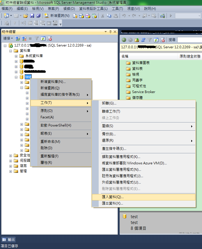Viewport: 202px width, 249px height.
Task: Click the Database Engine Query icon
Action: tap(75, 16)
